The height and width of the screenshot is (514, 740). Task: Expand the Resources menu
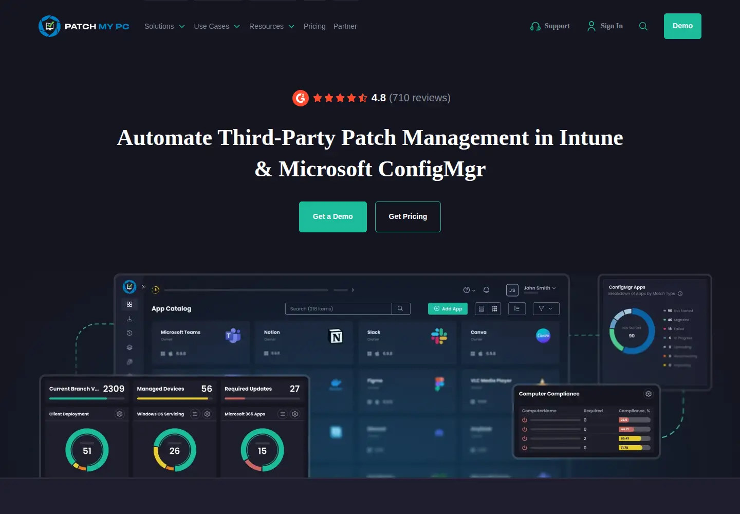pos(272,26)
